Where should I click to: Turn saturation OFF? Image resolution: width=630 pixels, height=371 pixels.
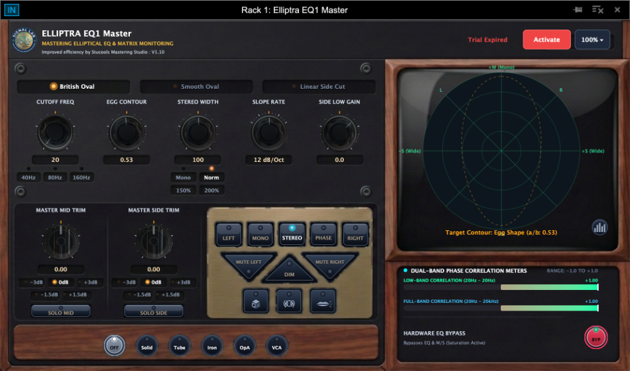pos(114,346)
